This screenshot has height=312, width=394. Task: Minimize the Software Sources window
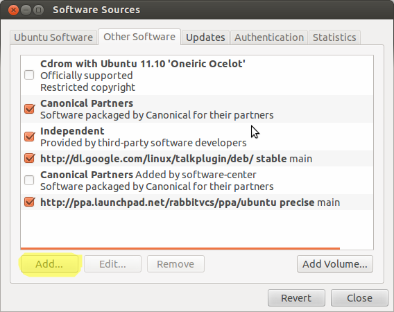(26, 10)
